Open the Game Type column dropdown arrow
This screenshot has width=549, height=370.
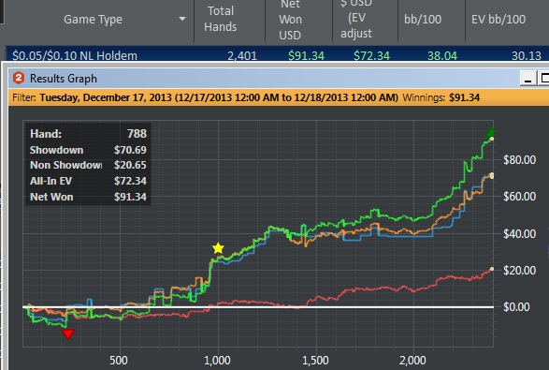coord(182,19)
